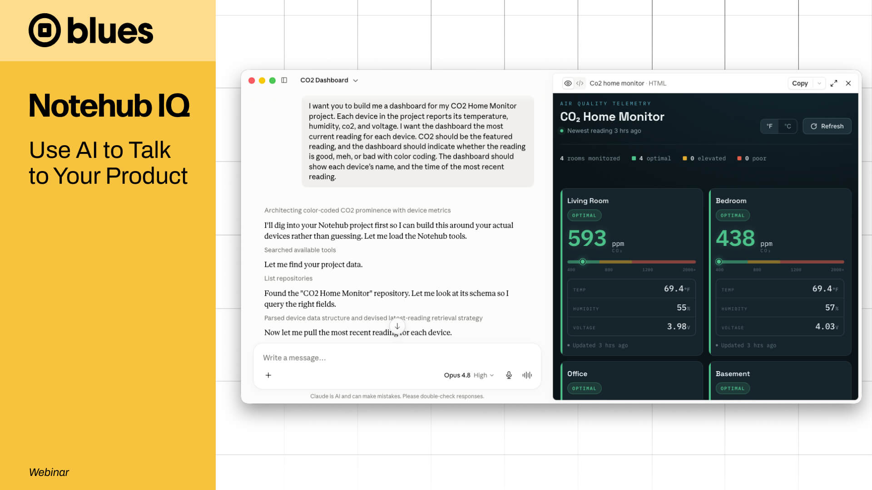Click the Office OPTIMAL badge

pyautogui.click(x=584, y=388)
